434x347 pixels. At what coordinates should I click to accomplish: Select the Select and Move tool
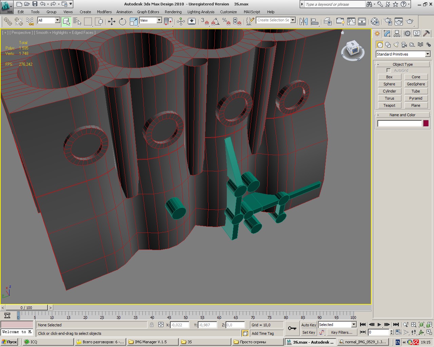(112, 22)
